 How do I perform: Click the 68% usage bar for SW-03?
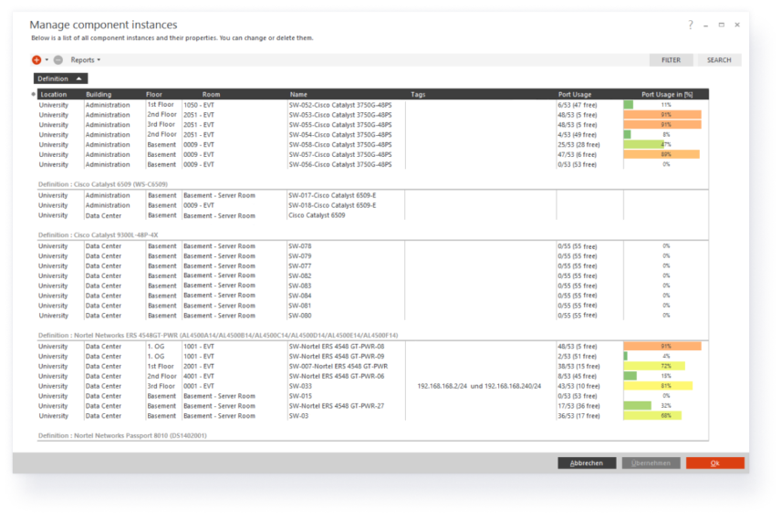[652, 416]
